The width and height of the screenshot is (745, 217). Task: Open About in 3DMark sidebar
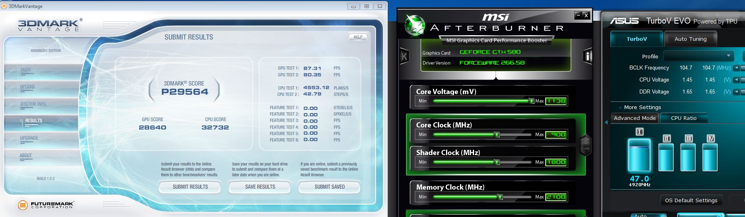point(41,157)
